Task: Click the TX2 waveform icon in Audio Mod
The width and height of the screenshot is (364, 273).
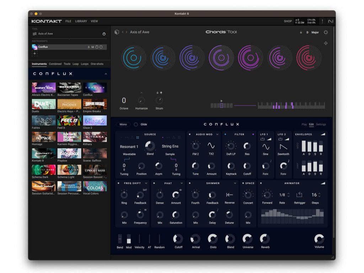Action: click(x=211, y=146)
